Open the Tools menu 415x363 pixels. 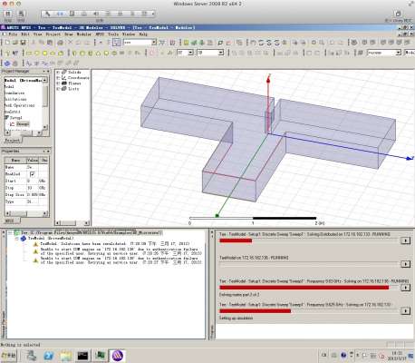click(x=113, y=34)
